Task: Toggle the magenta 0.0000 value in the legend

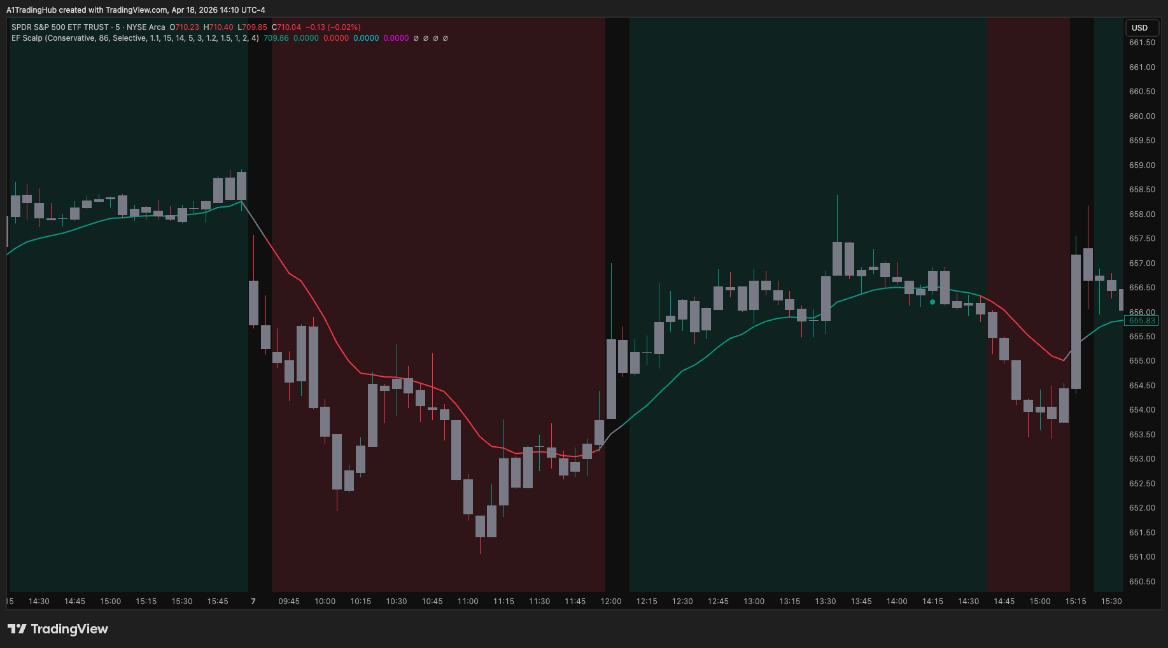Action: (x=397, y=38)
